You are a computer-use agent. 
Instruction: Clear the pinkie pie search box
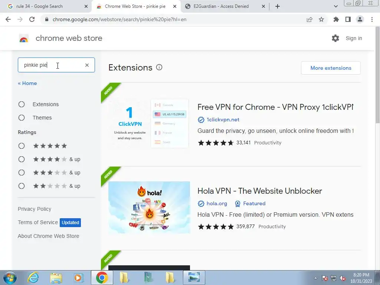87,65
